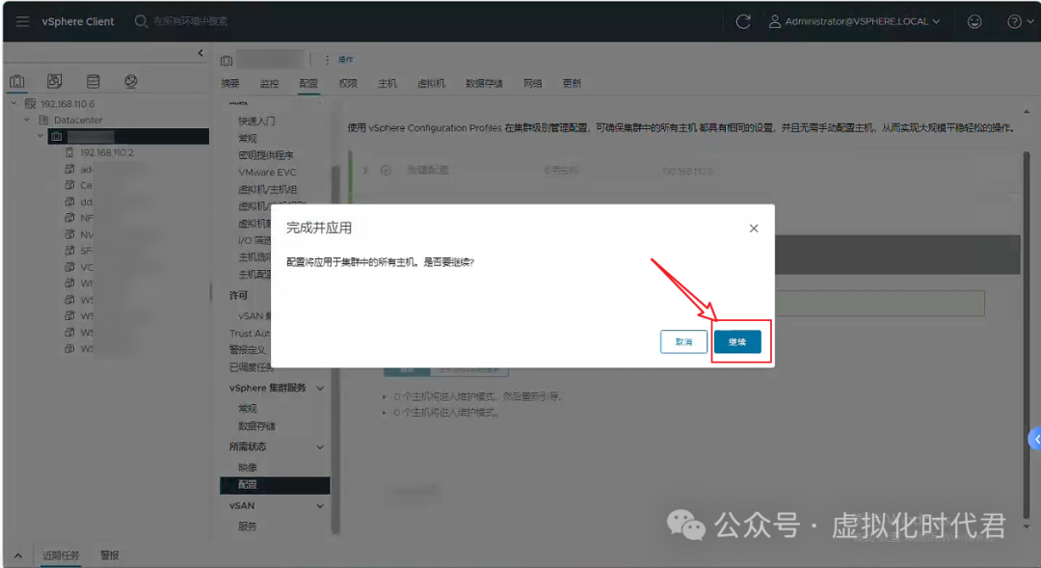This screenshot has height=568, width=1041.
Task: Click 取消 in the dialog
Action: [x=683, y=341]
